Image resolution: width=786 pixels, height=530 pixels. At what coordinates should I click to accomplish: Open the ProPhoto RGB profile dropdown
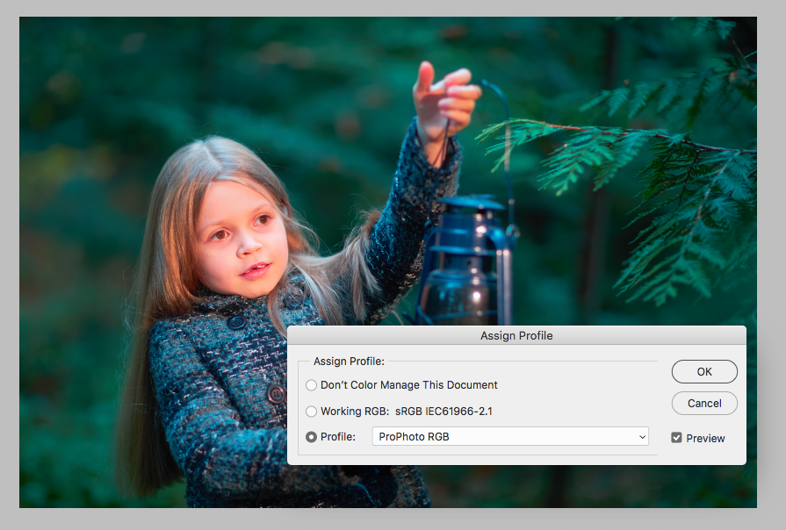tap(510, 436)
